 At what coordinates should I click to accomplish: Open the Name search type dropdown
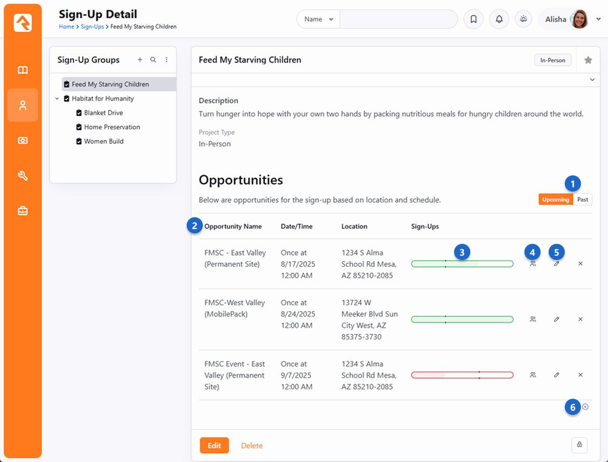318,19
